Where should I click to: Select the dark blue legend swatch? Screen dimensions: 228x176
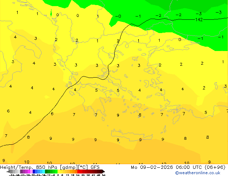(34, 171)
